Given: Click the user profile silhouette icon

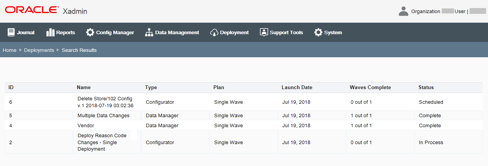Looking at the screenshot, I should pyautogui.click(x=404, y=11).
